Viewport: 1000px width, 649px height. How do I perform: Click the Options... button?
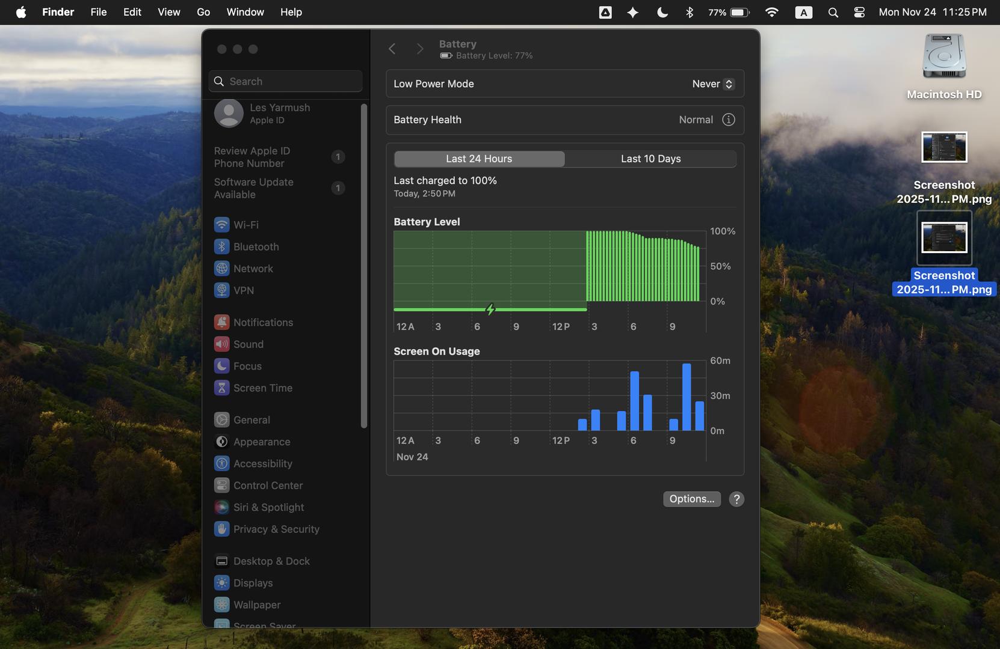[691, 499]
